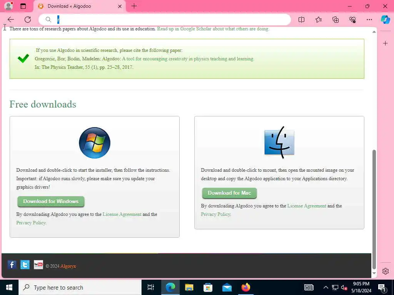Open License Agreement link in Windows box
The image size is (394, 295).
point(122,214)
